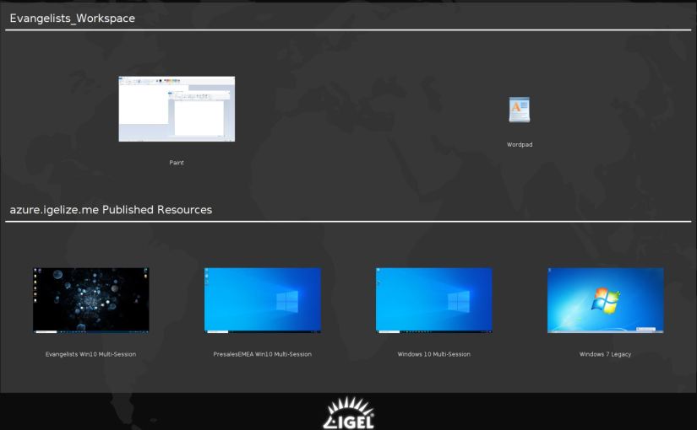This screenshot has height=430, width=697.
Task: Click the Windows 7 logo in Legacy preview
Action: 605,298
